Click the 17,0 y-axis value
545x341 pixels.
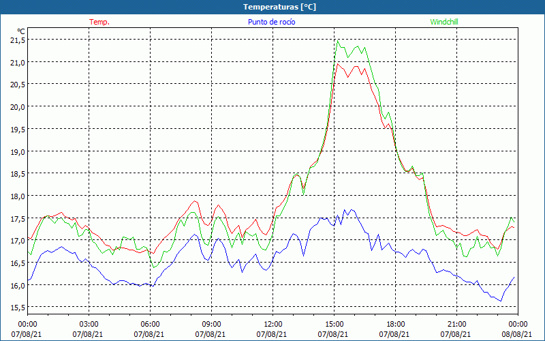coord(18,241)
